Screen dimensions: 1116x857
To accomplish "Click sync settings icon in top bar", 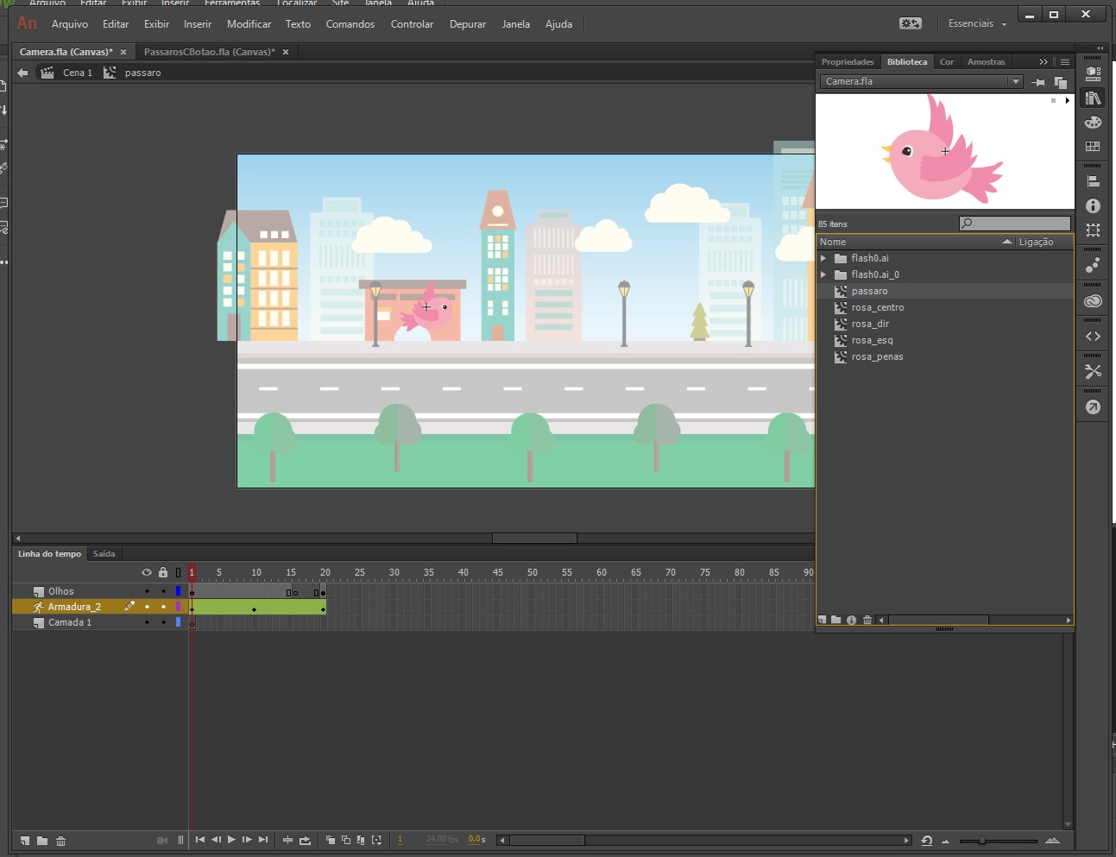I will tap(910, 23).
